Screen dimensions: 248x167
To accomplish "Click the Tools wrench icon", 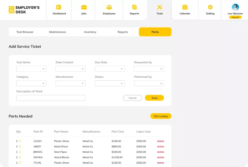I will point(160,7).
